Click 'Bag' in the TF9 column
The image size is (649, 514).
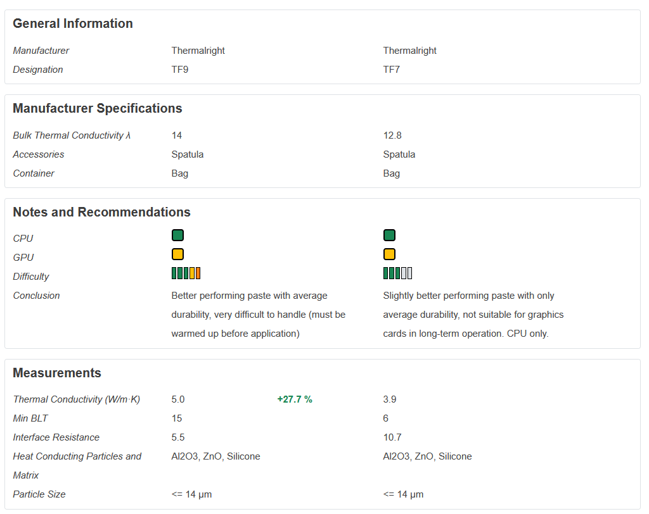(179, 173)
